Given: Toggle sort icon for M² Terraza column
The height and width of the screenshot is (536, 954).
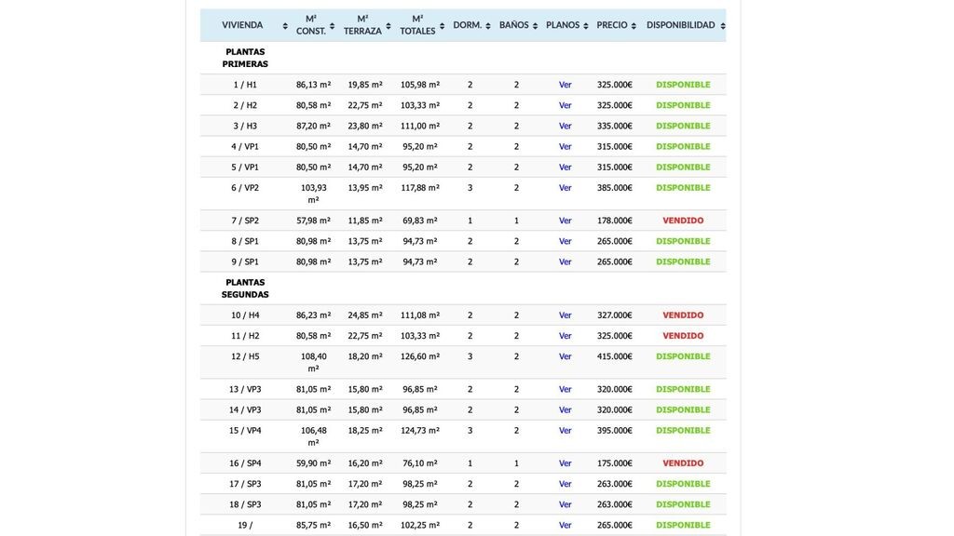Looking at the screenshot, I should click(388, 26).
